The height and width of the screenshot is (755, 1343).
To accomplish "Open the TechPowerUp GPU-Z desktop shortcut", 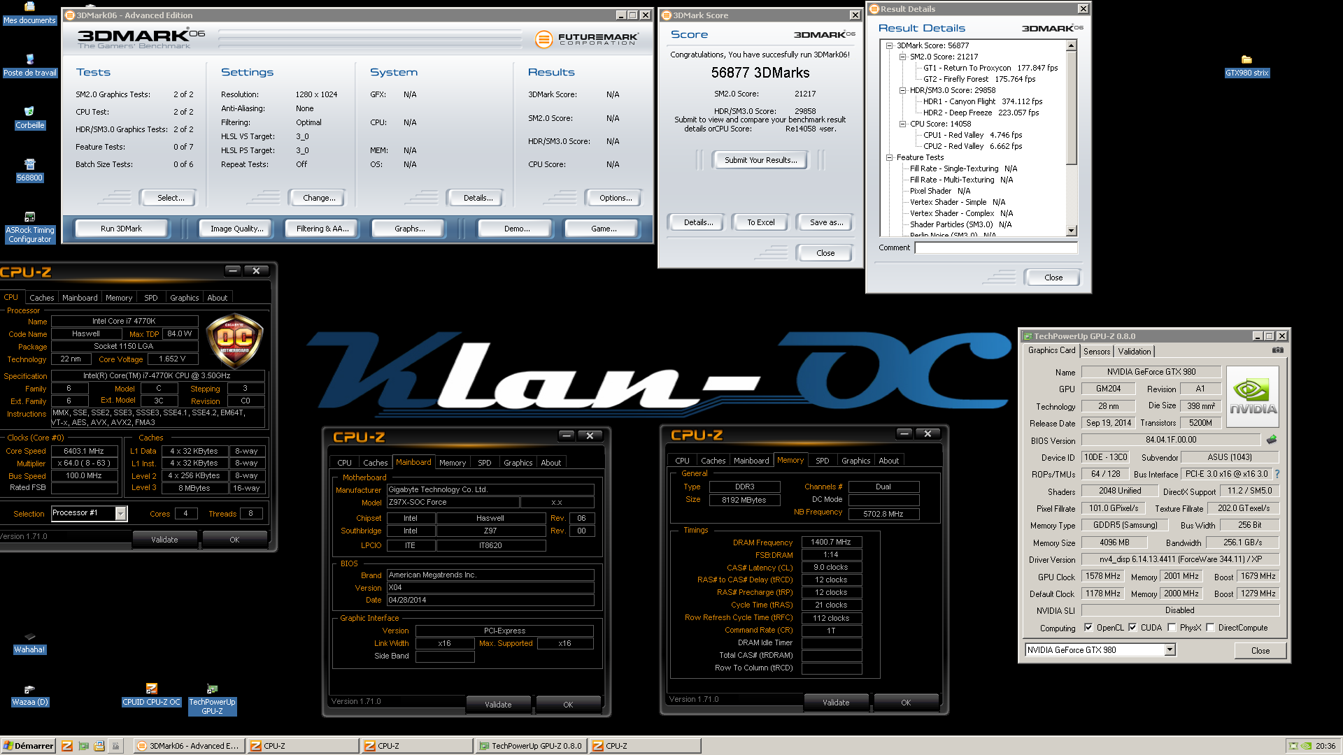I will pyautogui.click(x=213, y=700).
